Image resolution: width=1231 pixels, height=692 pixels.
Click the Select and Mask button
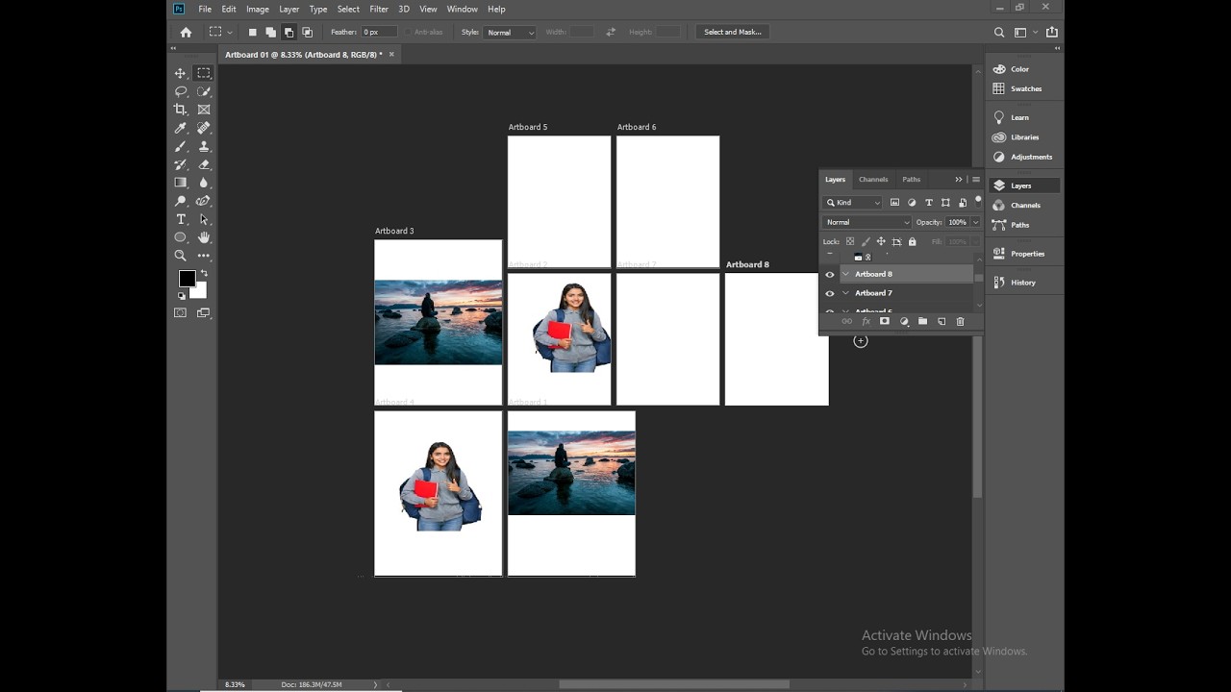(733, 32)
